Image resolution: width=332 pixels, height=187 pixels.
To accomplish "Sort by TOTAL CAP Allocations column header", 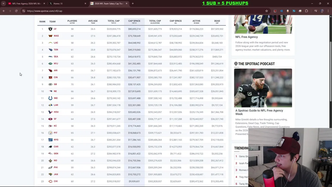I will pos(155,22).
